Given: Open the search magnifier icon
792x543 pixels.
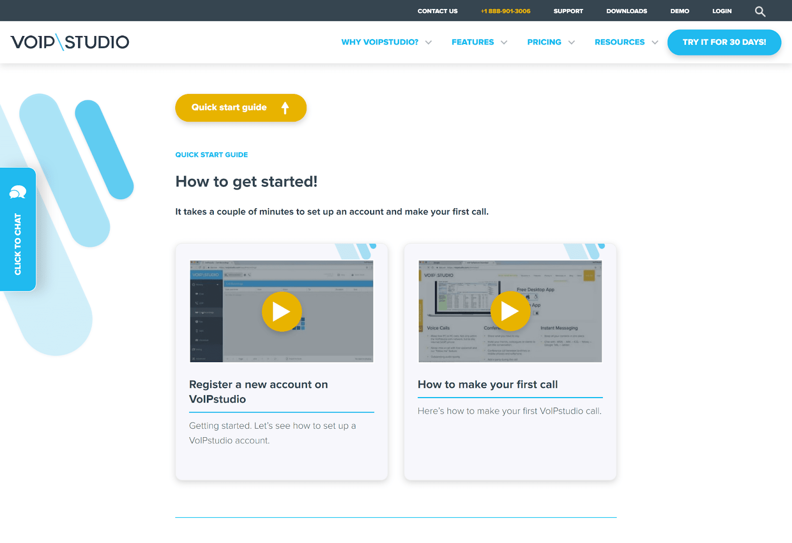Looking at the screenshot, I should (x=760, y=11).
